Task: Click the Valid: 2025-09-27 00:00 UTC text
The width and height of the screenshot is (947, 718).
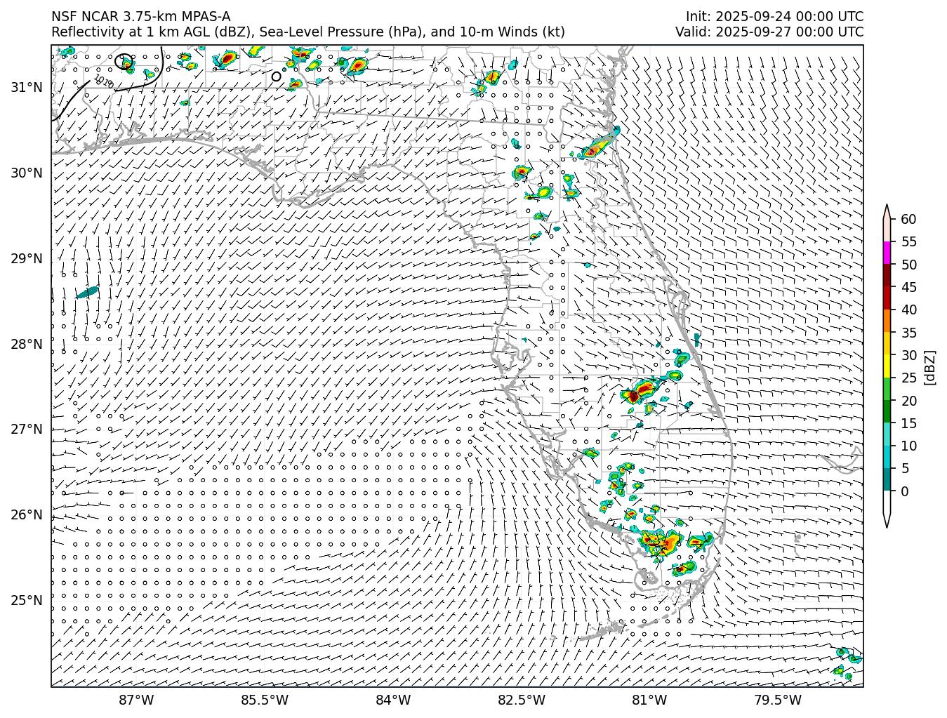Action: point(769,32)
